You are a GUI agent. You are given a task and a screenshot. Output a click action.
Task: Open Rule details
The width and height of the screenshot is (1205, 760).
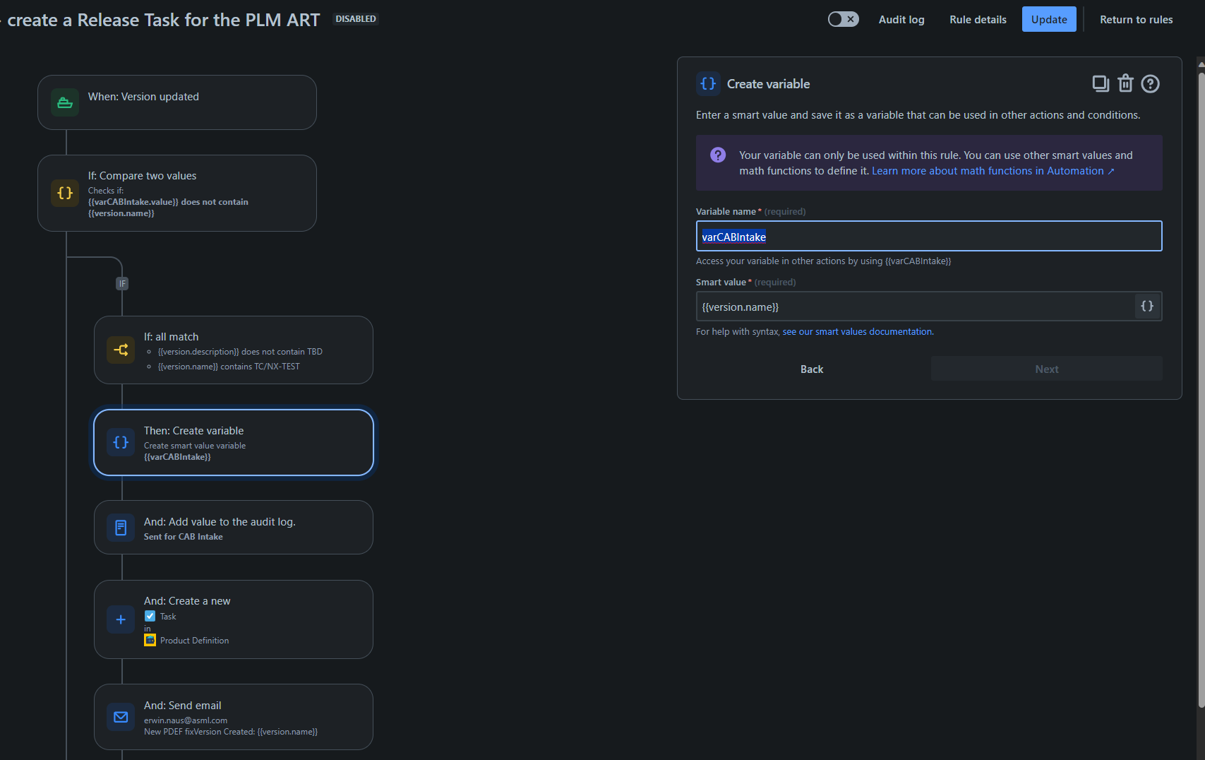pyautogui.click(x=978, y=20)
